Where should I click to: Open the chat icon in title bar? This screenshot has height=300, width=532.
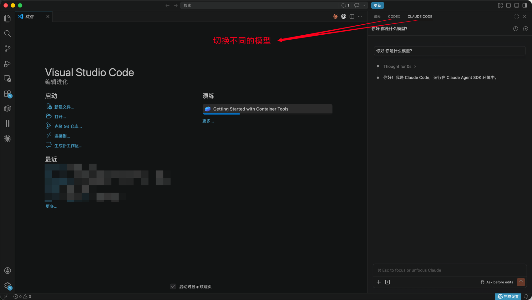357,5
